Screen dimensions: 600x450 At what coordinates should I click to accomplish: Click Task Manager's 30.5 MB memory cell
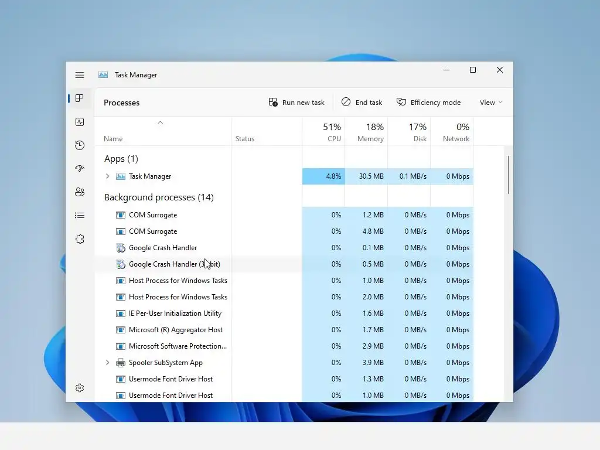[x=367, y=176]
